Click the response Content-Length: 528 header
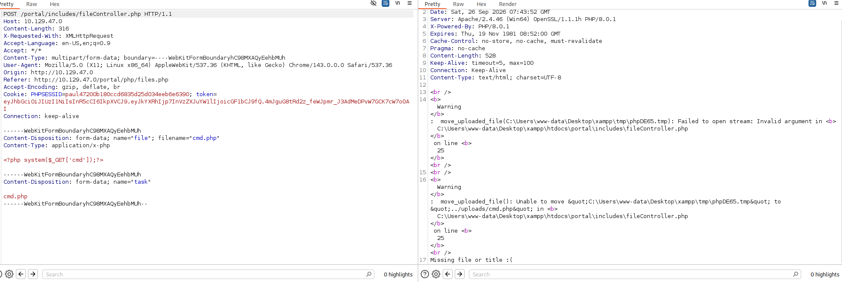The width and height of the screenshot is (842, 282). (463, 56)
